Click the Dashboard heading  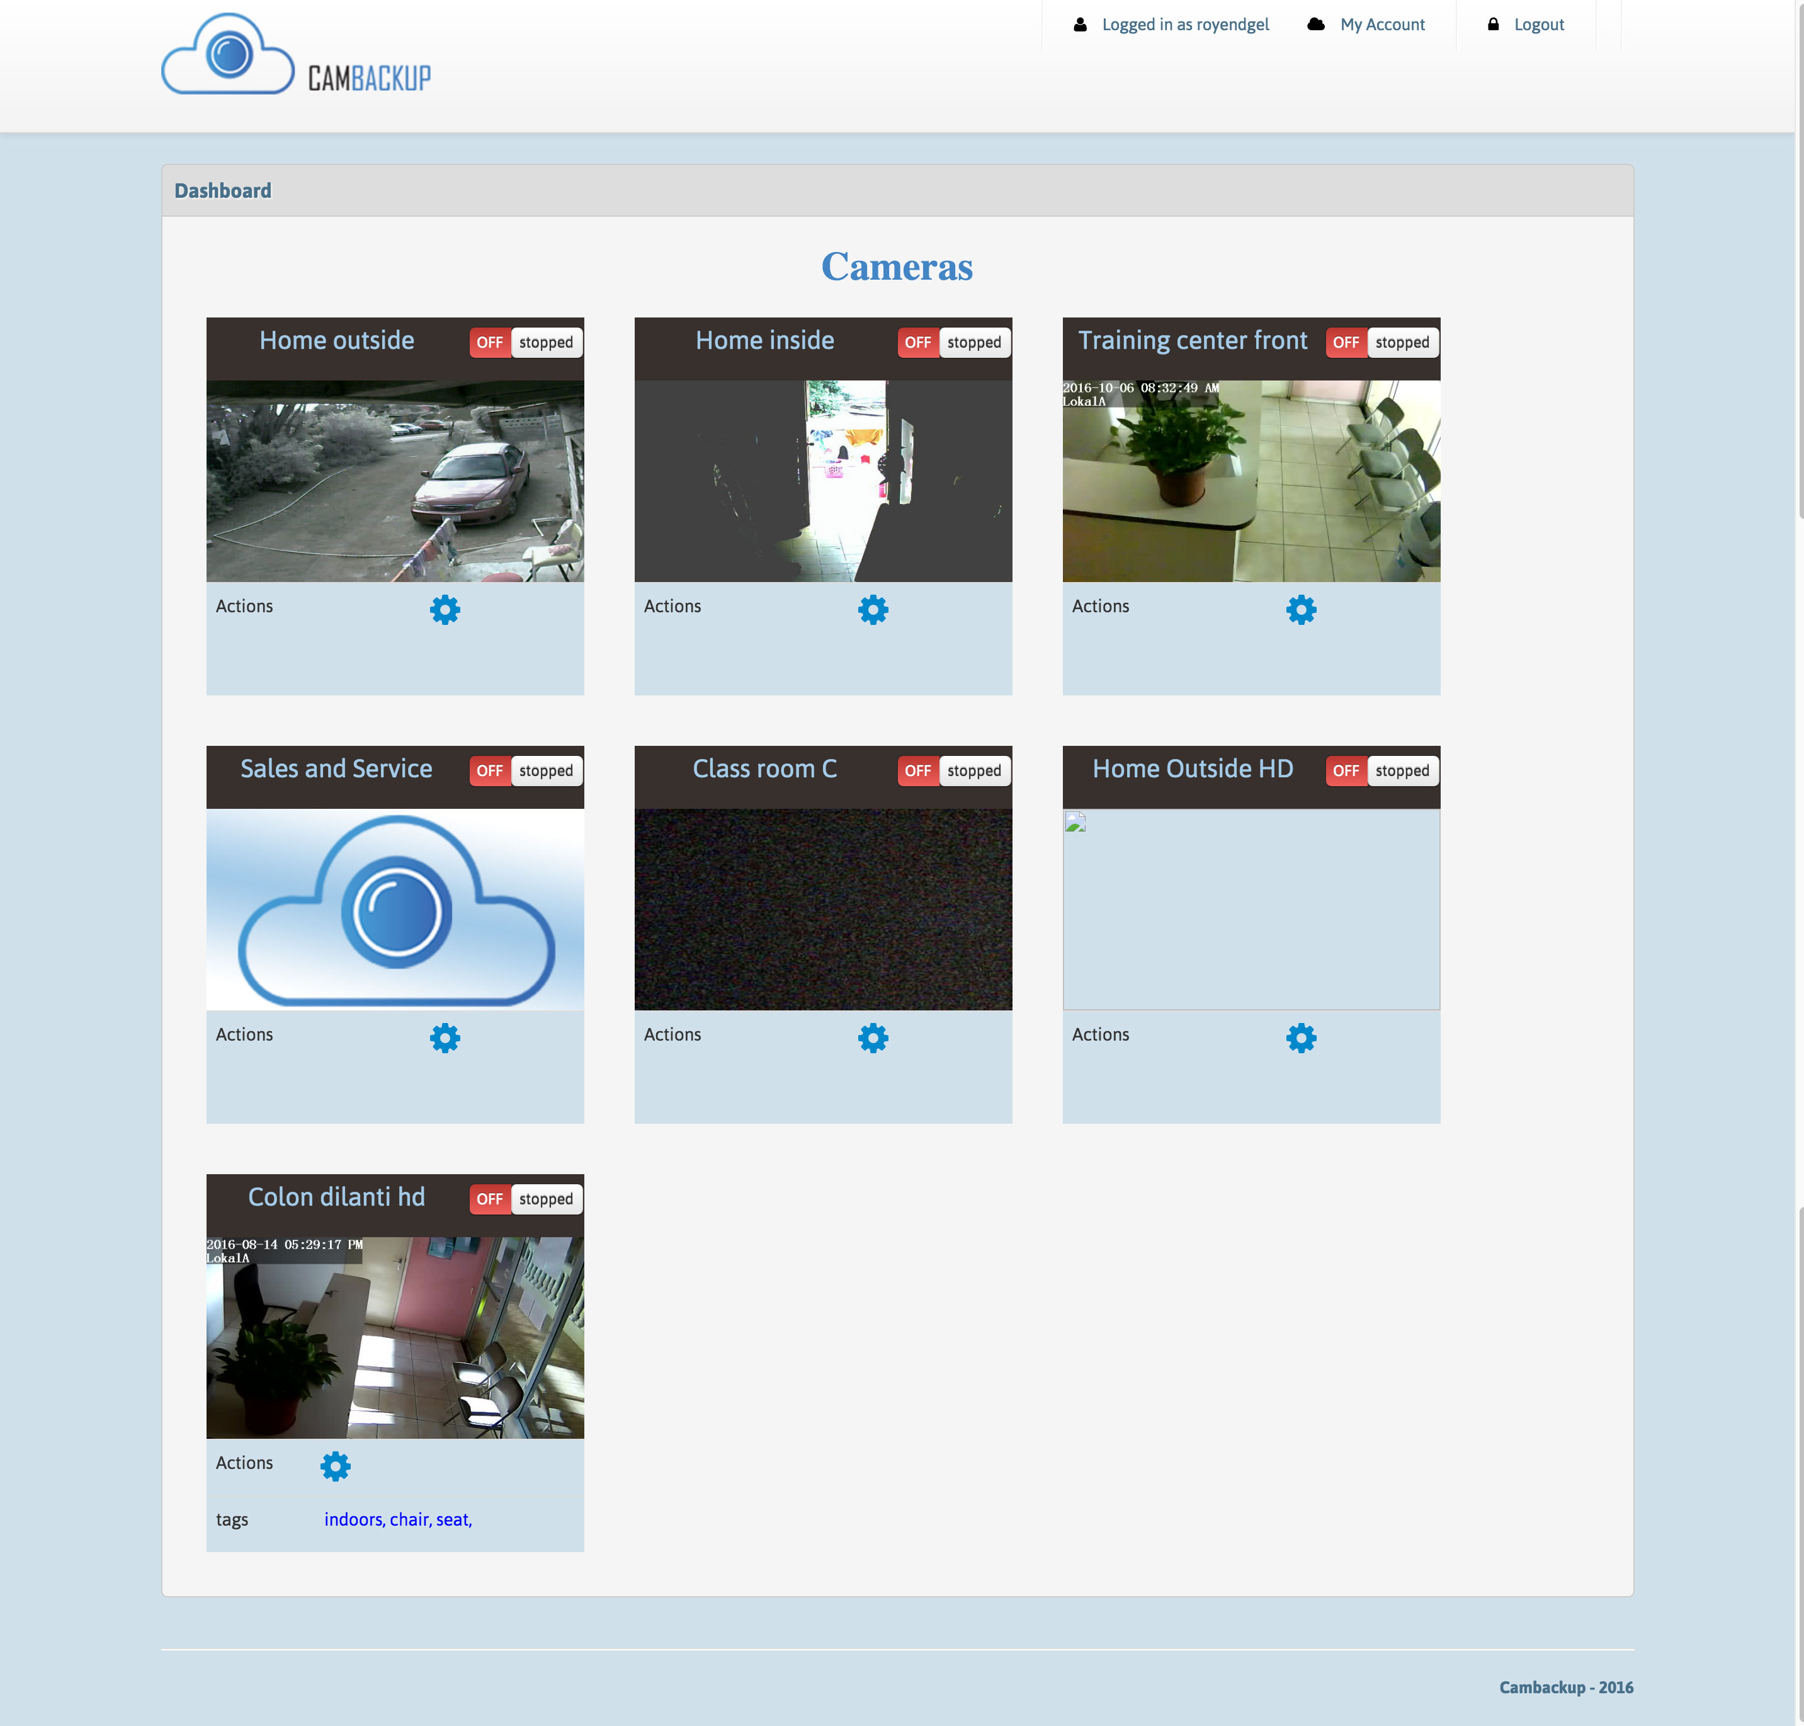point(224,190)
